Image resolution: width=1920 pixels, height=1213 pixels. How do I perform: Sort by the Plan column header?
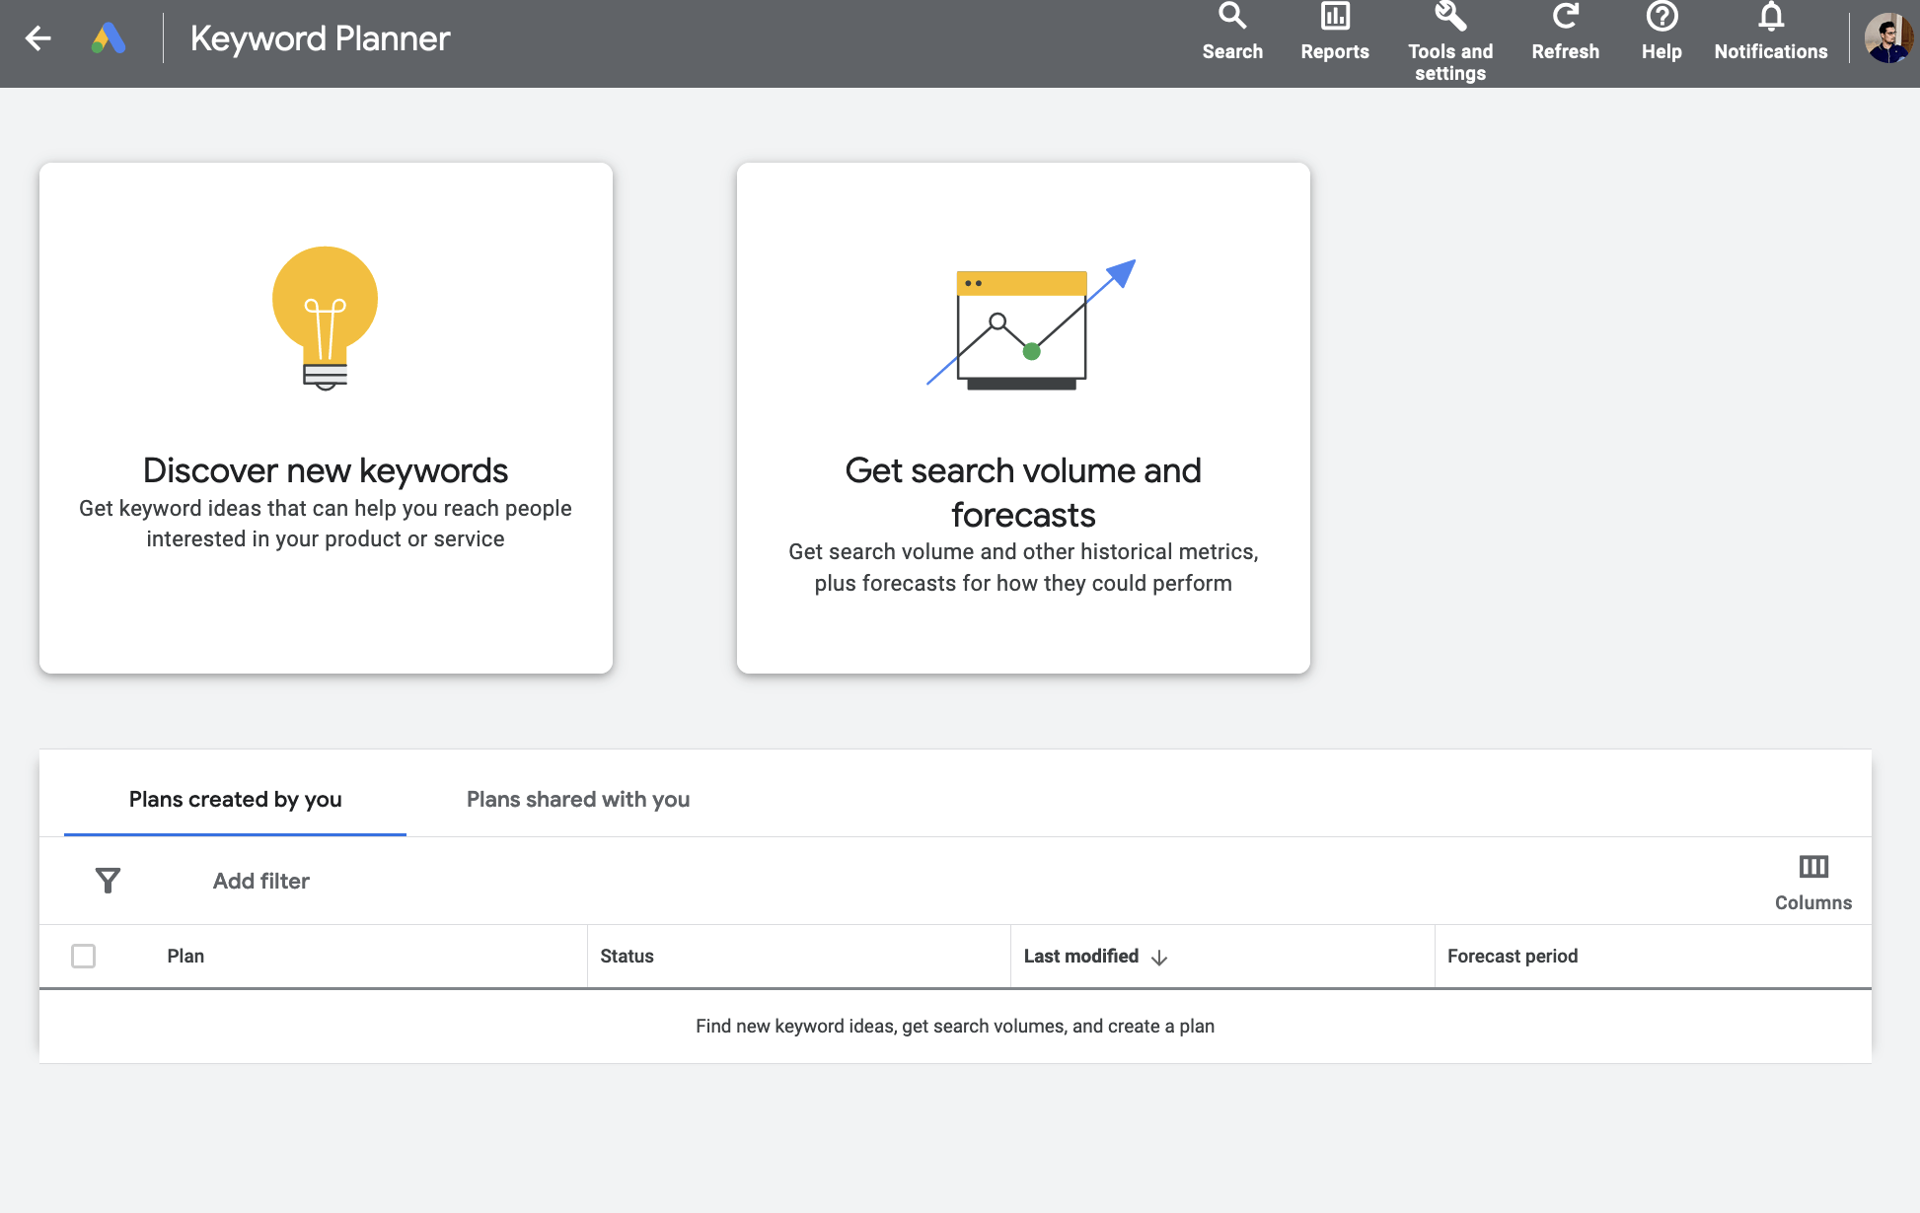(185, 956)
